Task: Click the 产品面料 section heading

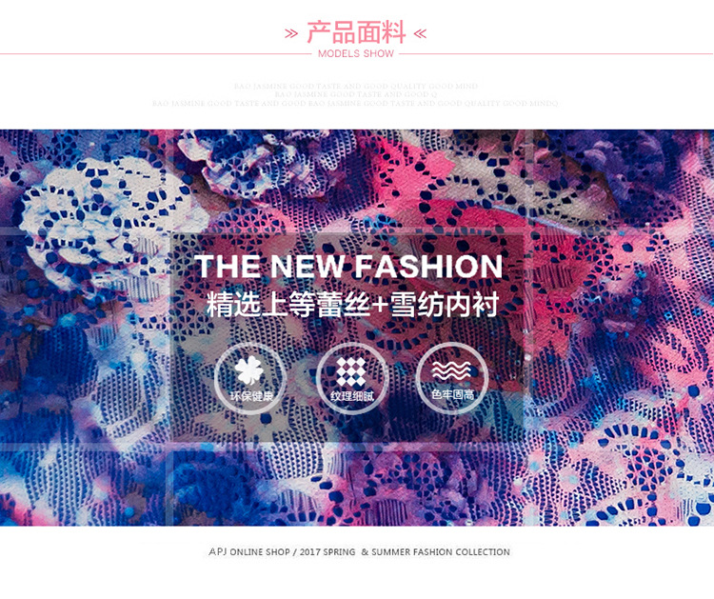Action: 356,32
